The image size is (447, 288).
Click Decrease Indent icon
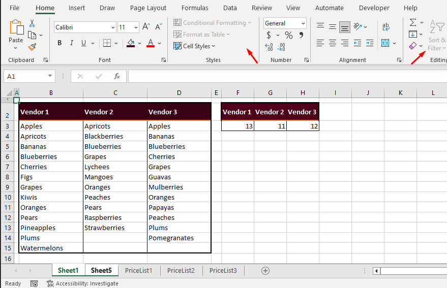pyautogui.click(x=357, y=43)
